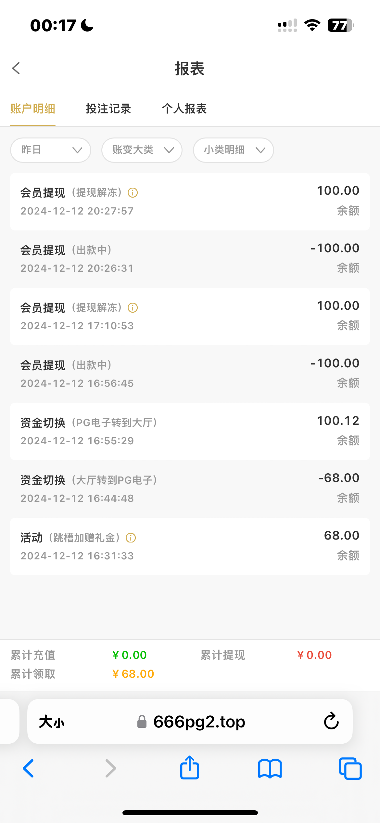Open the Safari share sheet
Screen dimensions: 380x823
[190, 768]
